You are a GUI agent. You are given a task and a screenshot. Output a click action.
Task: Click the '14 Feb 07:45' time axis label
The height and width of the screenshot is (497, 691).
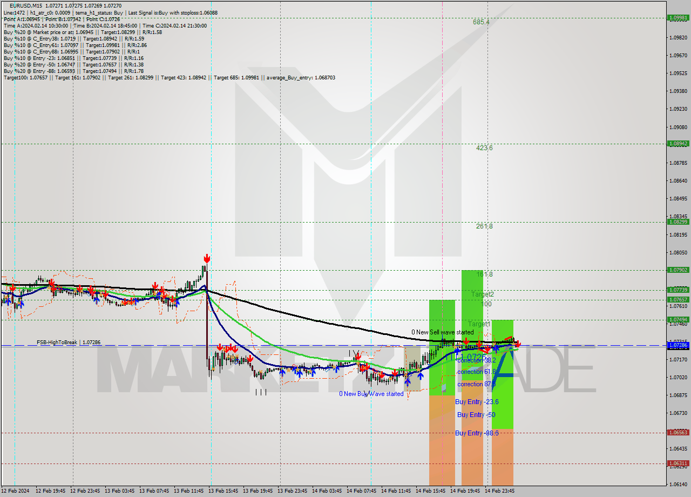tap(361, 491)
